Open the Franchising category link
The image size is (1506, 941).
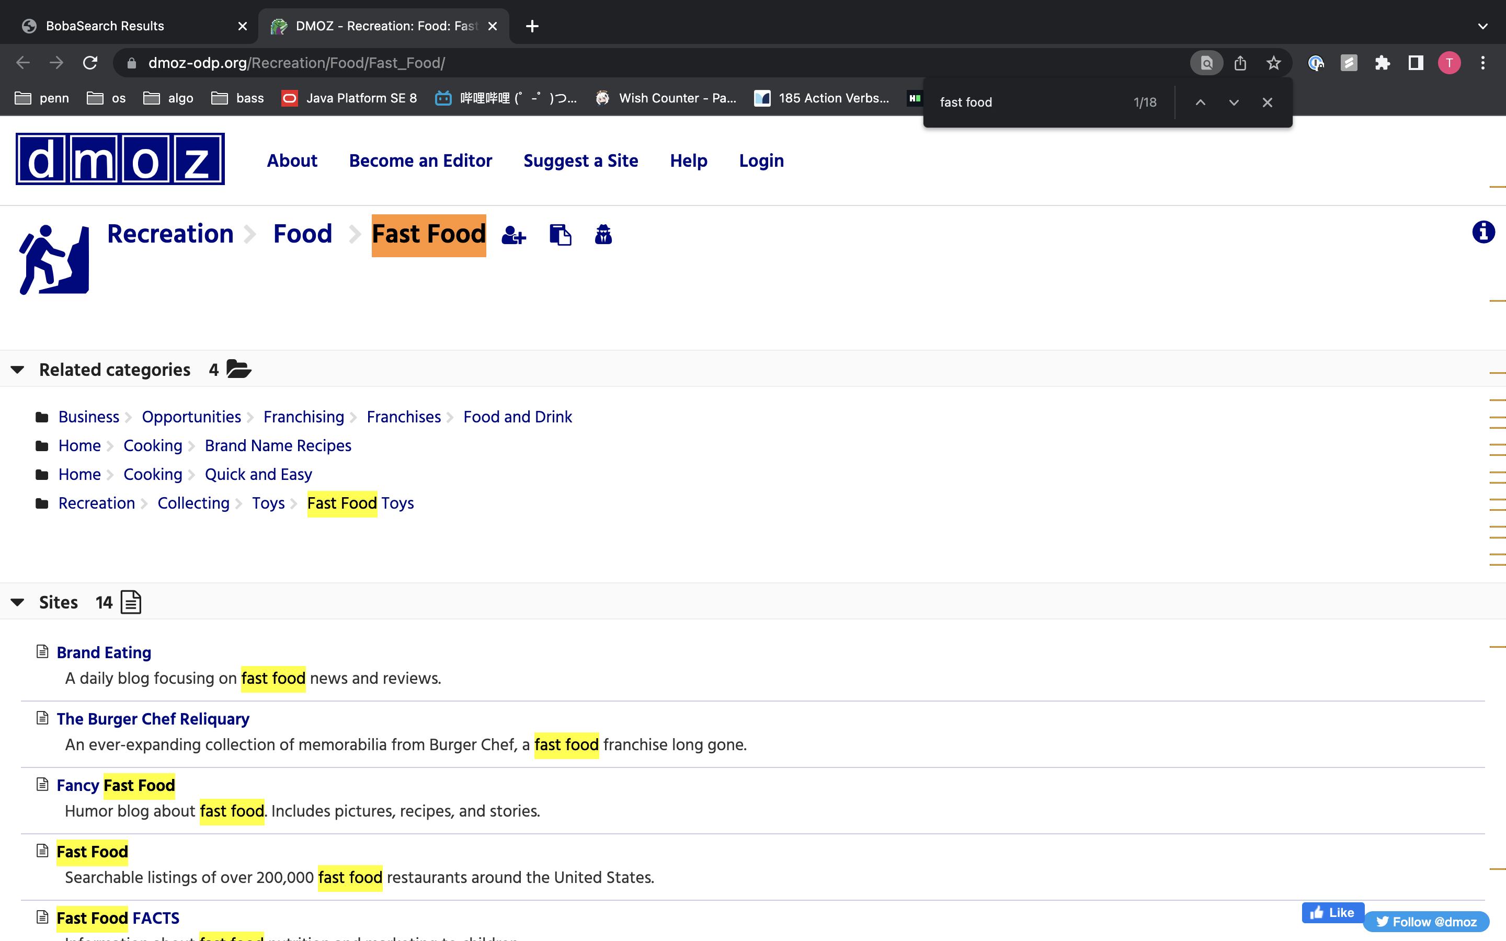coord(304,417)
